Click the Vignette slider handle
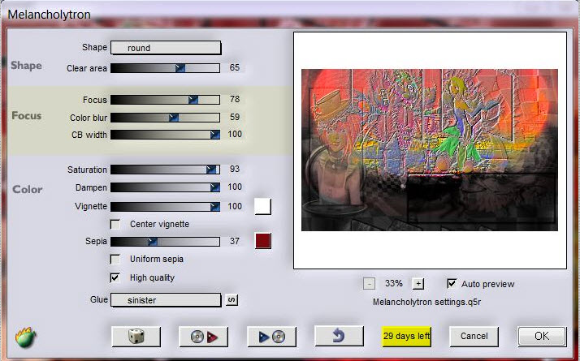The width and height of the screenshot is (580, 361). pyautogui.click(x=215, y=207)
